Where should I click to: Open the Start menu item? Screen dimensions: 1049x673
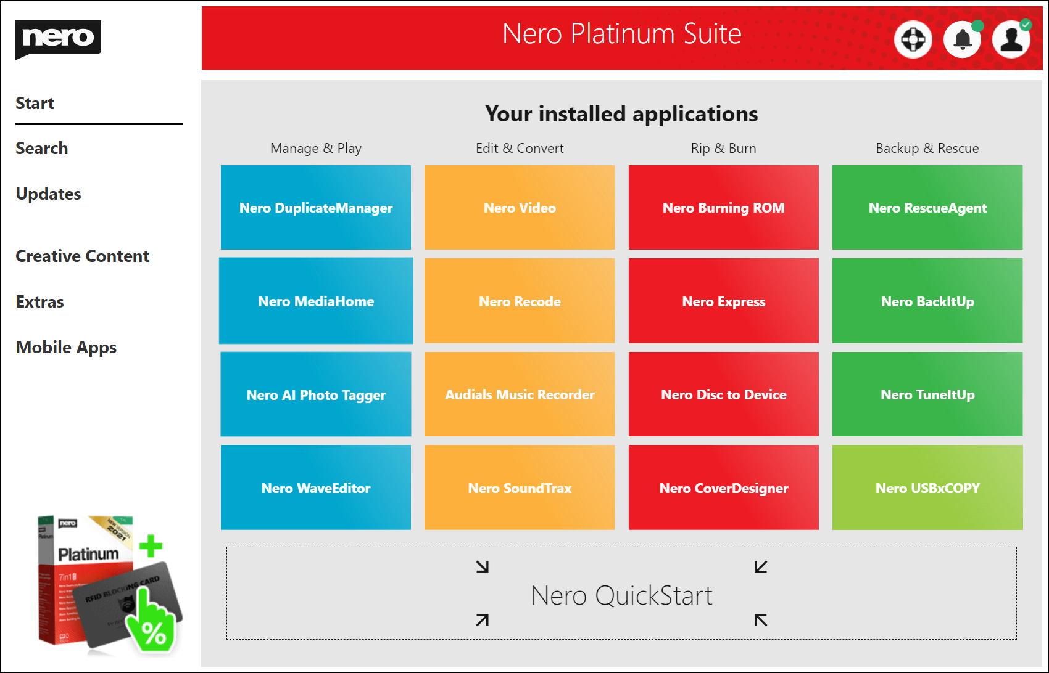pos(35,104)
